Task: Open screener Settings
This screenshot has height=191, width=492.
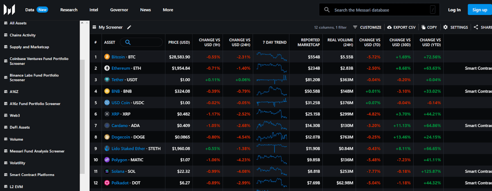Action: point(456,27)
